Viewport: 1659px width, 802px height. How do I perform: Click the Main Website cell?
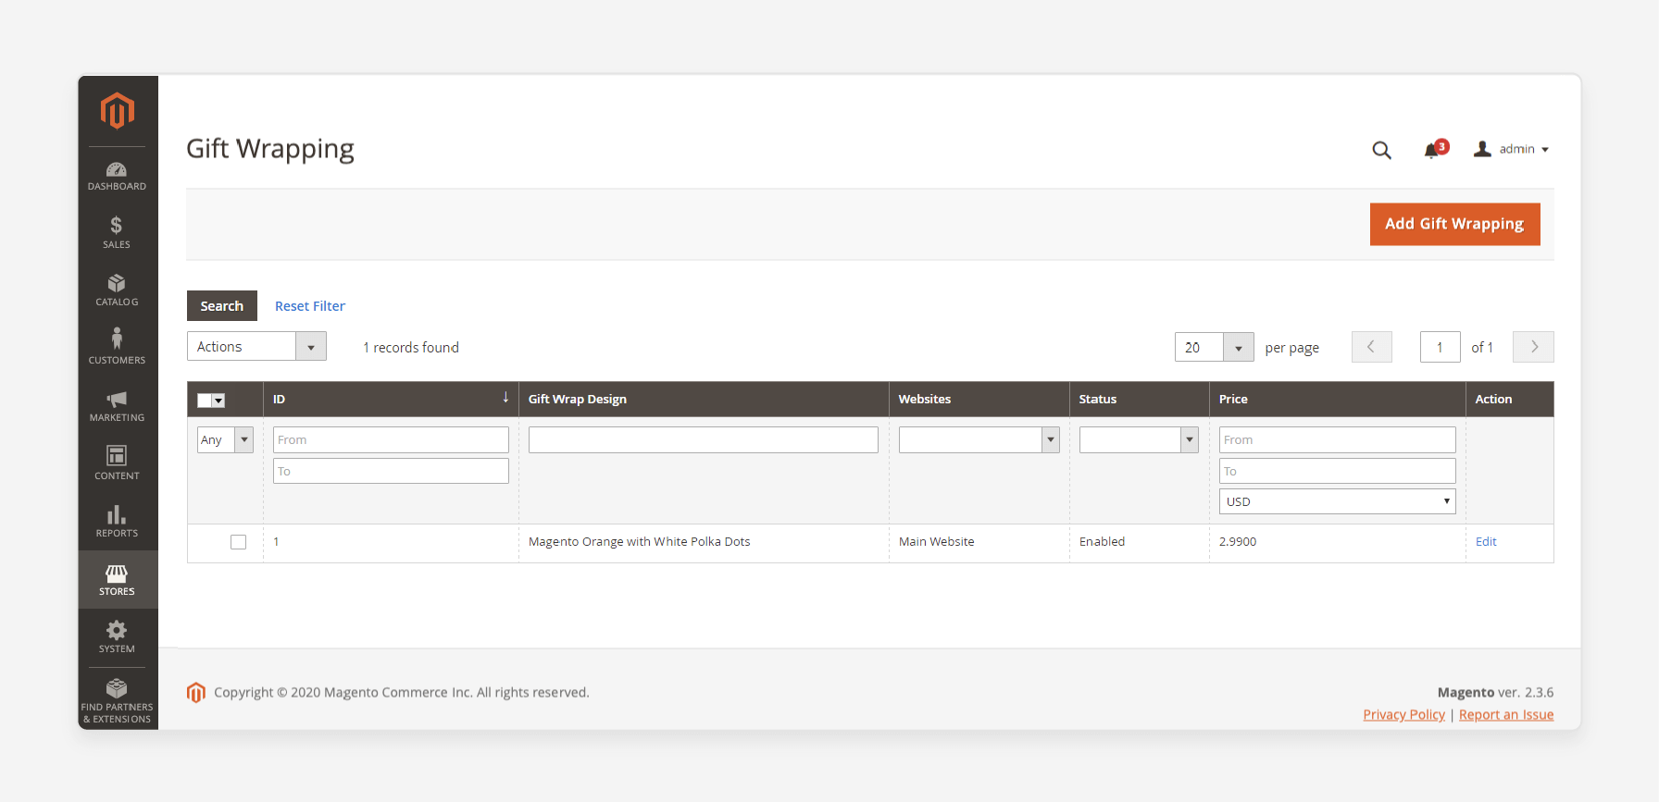(936, 542)
